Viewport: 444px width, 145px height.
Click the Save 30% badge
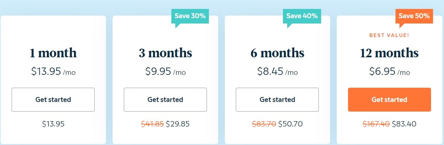pyautogui.click(x=190, y=16)
